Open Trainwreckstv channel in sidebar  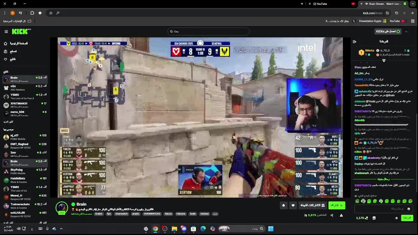(25, 206)
